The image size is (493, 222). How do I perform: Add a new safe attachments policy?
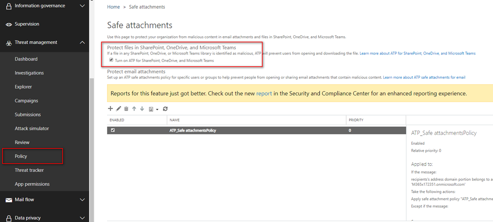pos(110,109)
